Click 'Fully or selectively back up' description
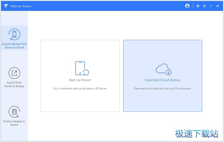The image size is (224, 142). pyautogui.click(x=80, y=88)
